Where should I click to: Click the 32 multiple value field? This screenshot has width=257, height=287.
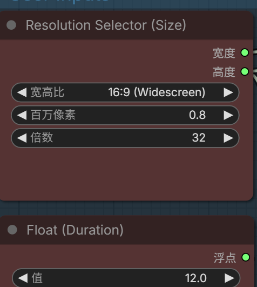pyautogui.click(x=125, y=138)
